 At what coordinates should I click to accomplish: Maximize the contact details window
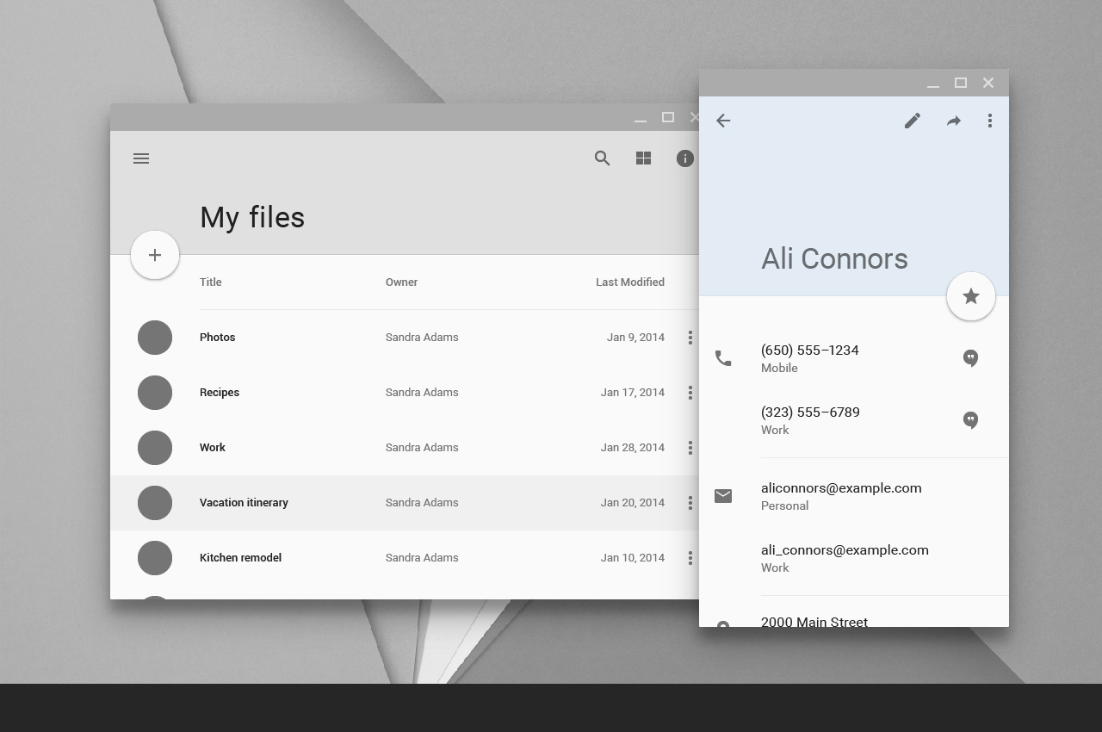961,83
